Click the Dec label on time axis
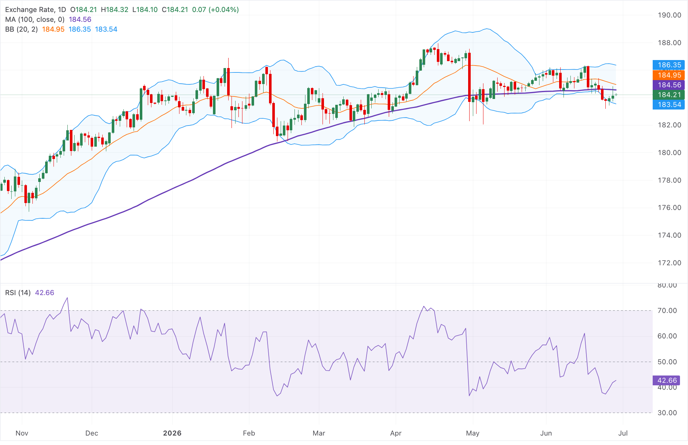Image resolution: width=688 pixels, height=445 pixels. click(92, 433)
